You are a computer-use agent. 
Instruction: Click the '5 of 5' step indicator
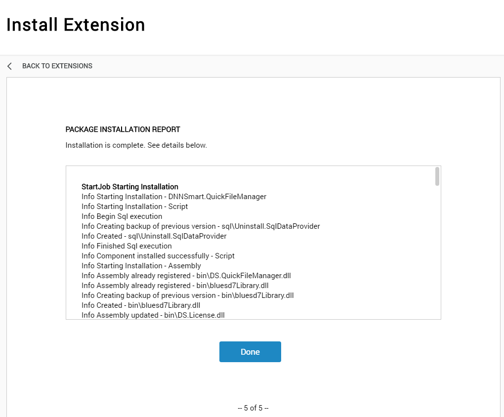click(x=253, y=408)
